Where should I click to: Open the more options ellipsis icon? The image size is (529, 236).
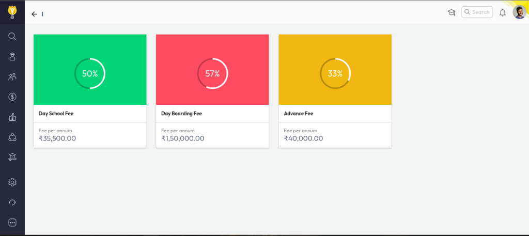tap(12, 223)
